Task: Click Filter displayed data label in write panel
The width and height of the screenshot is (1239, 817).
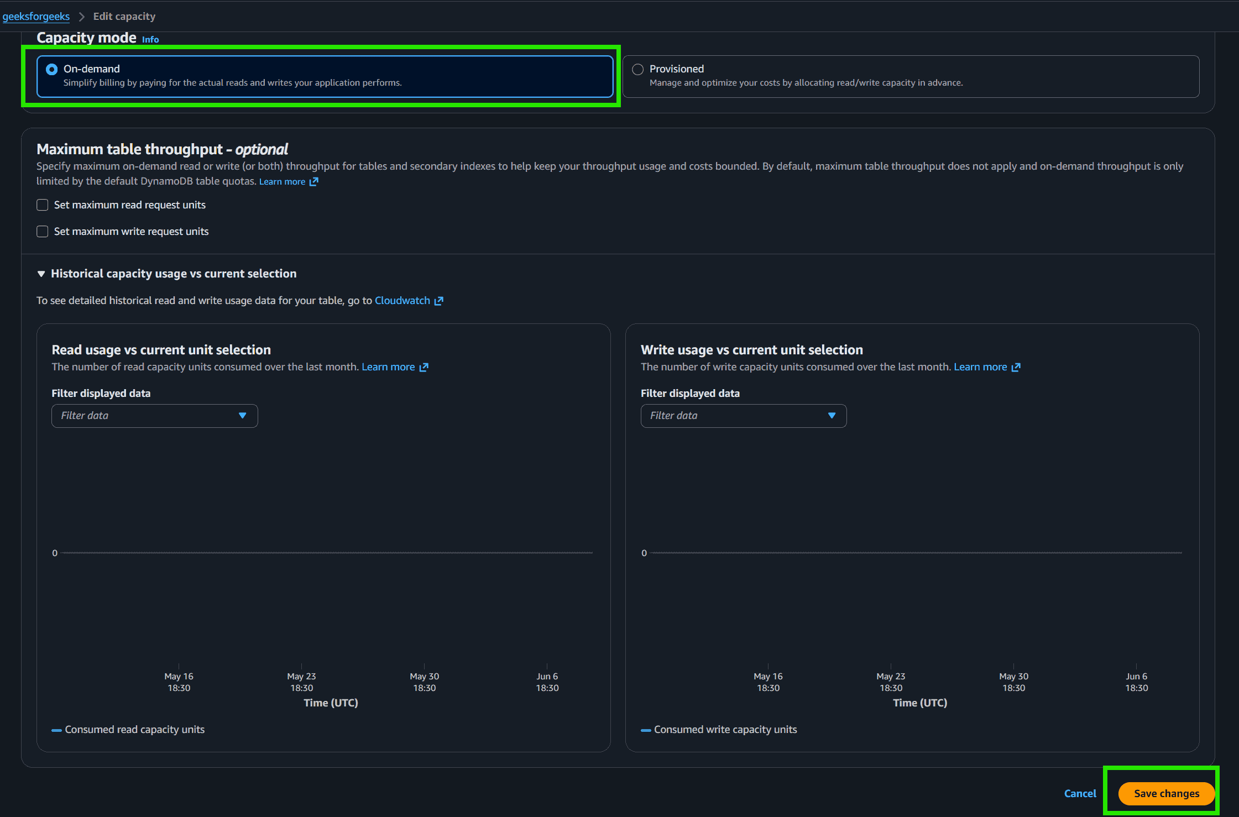Action: coord(690,393)
